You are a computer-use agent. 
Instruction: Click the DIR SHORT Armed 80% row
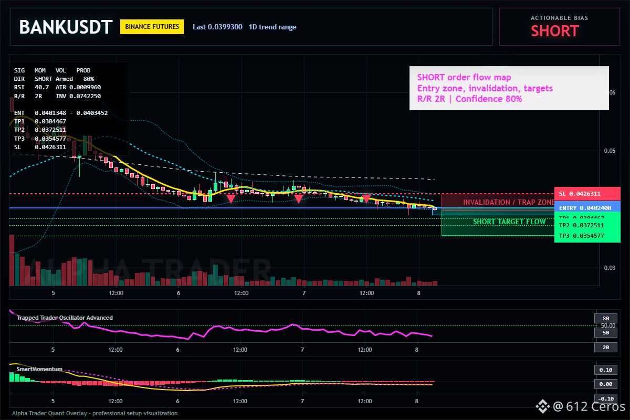point(54,79)
